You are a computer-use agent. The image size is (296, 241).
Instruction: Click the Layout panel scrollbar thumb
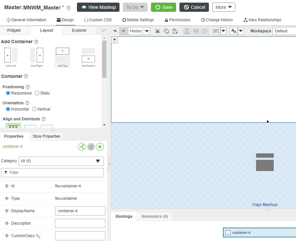104,59
